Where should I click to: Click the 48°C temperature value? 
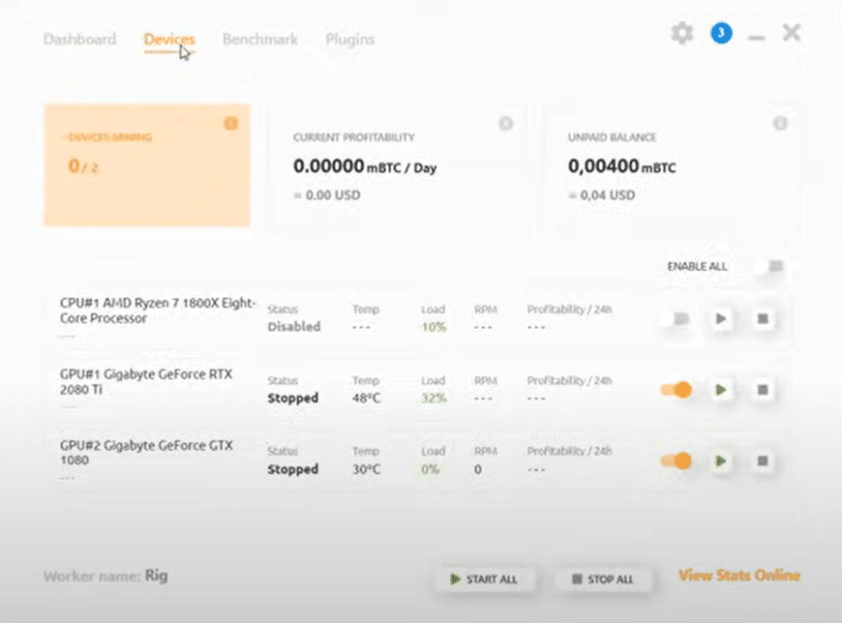click(366, 398)
